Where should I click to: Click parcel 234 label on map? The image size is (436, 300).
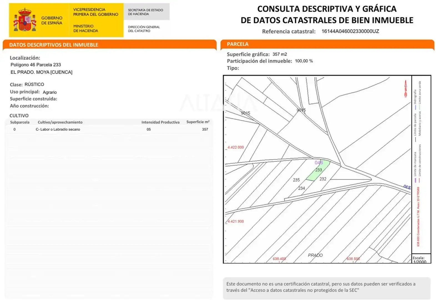pos(302,188)
